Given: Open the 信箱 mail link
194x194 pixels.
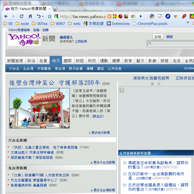Looking at the screenshot, I should pos(36,30).
